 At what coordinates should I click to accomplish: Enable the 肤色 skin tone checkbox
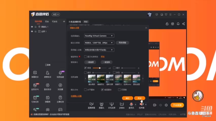pyautogui.click(x=114, y=72)
